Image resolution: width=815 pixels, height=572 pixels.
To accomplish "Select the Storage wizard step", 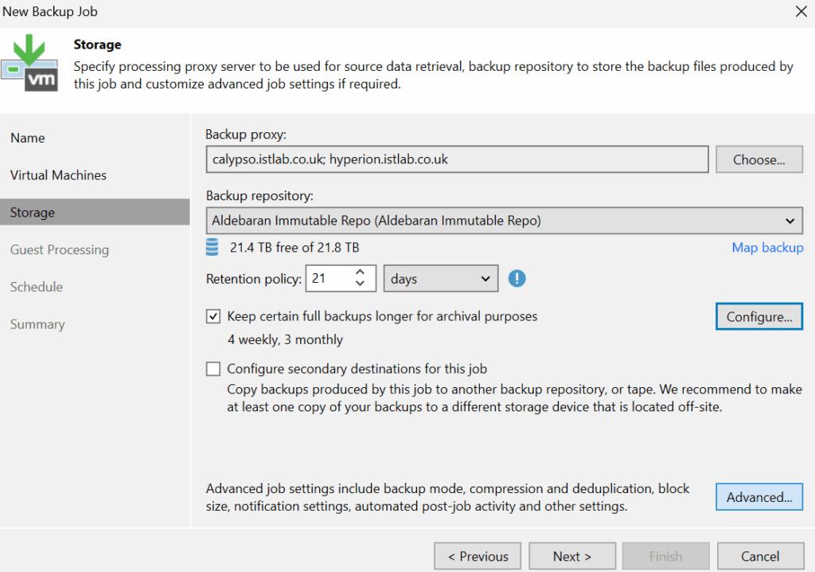I will (x=95, y=213).
